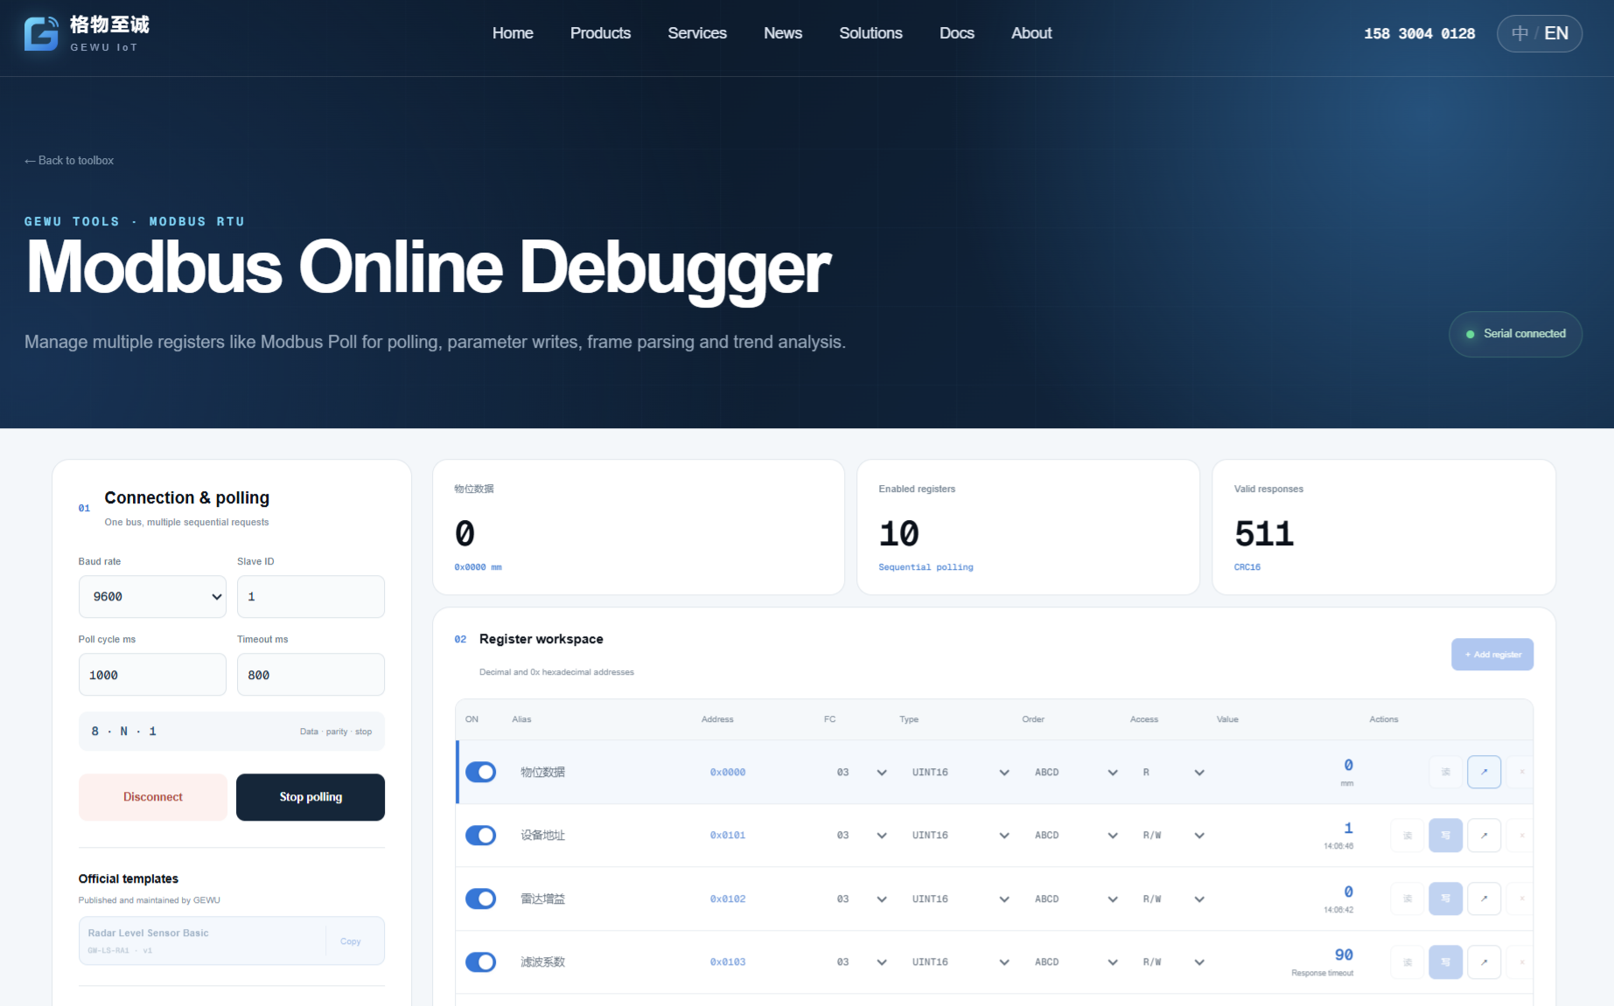Screen dimensions: 1614x1006
Task: Open Order ABCD dropdown for 设备地址
Action: [x=1076, y=836]
